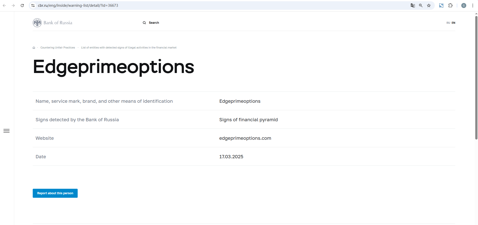Open the illegal activities entities list breadcrumb

[129, 48]
